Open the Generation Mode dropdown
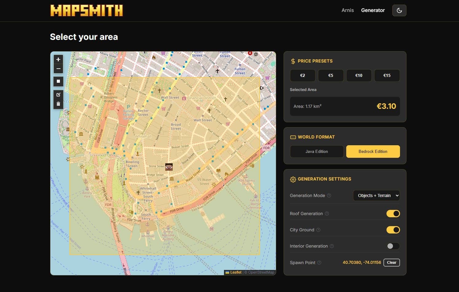The image size is (459, 292). point(376,195)
